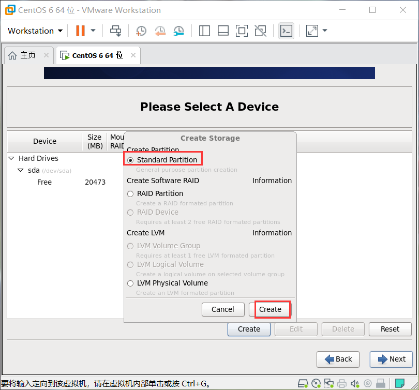Click the Size (MB) column header

(95, 141)
